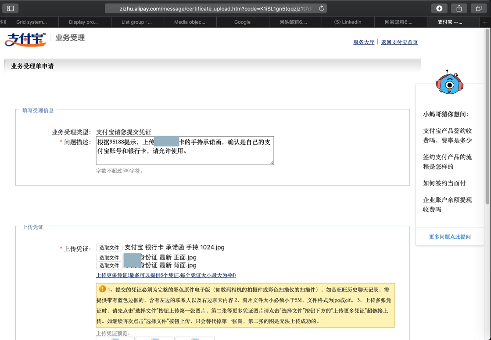The height and width of the screenshot is (340, 491).
Task: Toggle the Safari sidebar button
Action: pyautogui.click(x=11, y=8)
